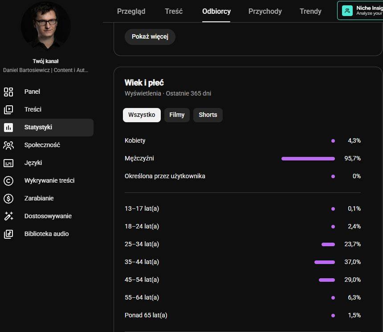Select the Odbiorcy tab
The height and width of the screenshot is (332, 383).
tap(216, 11)
